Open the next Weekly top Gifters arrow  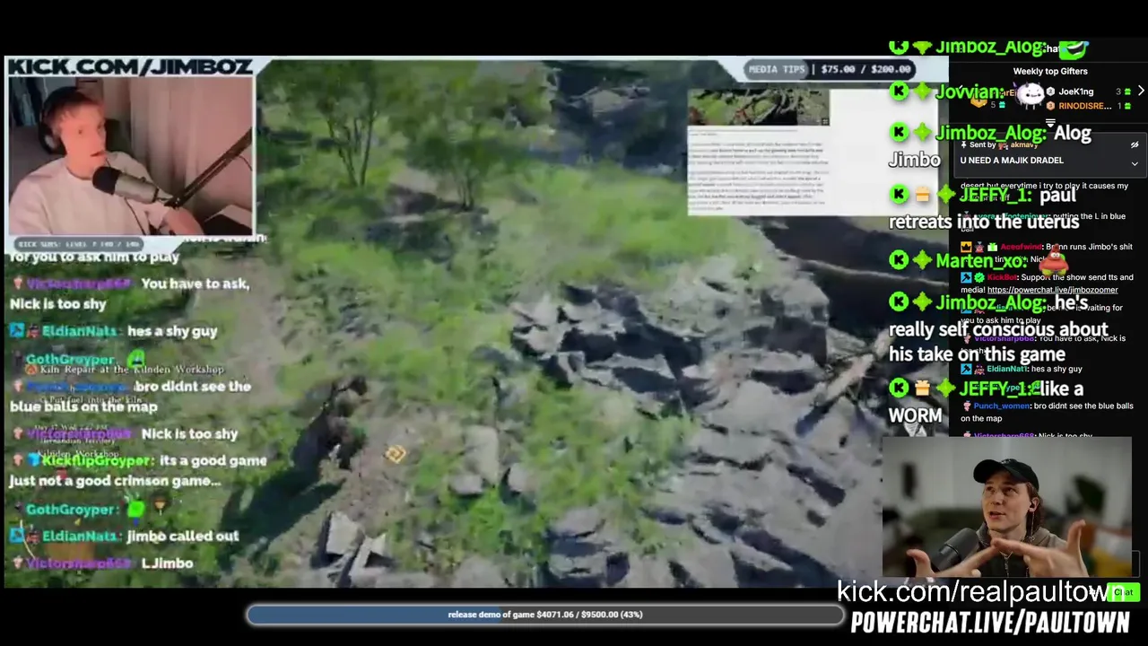click(x=1140, y=91)
